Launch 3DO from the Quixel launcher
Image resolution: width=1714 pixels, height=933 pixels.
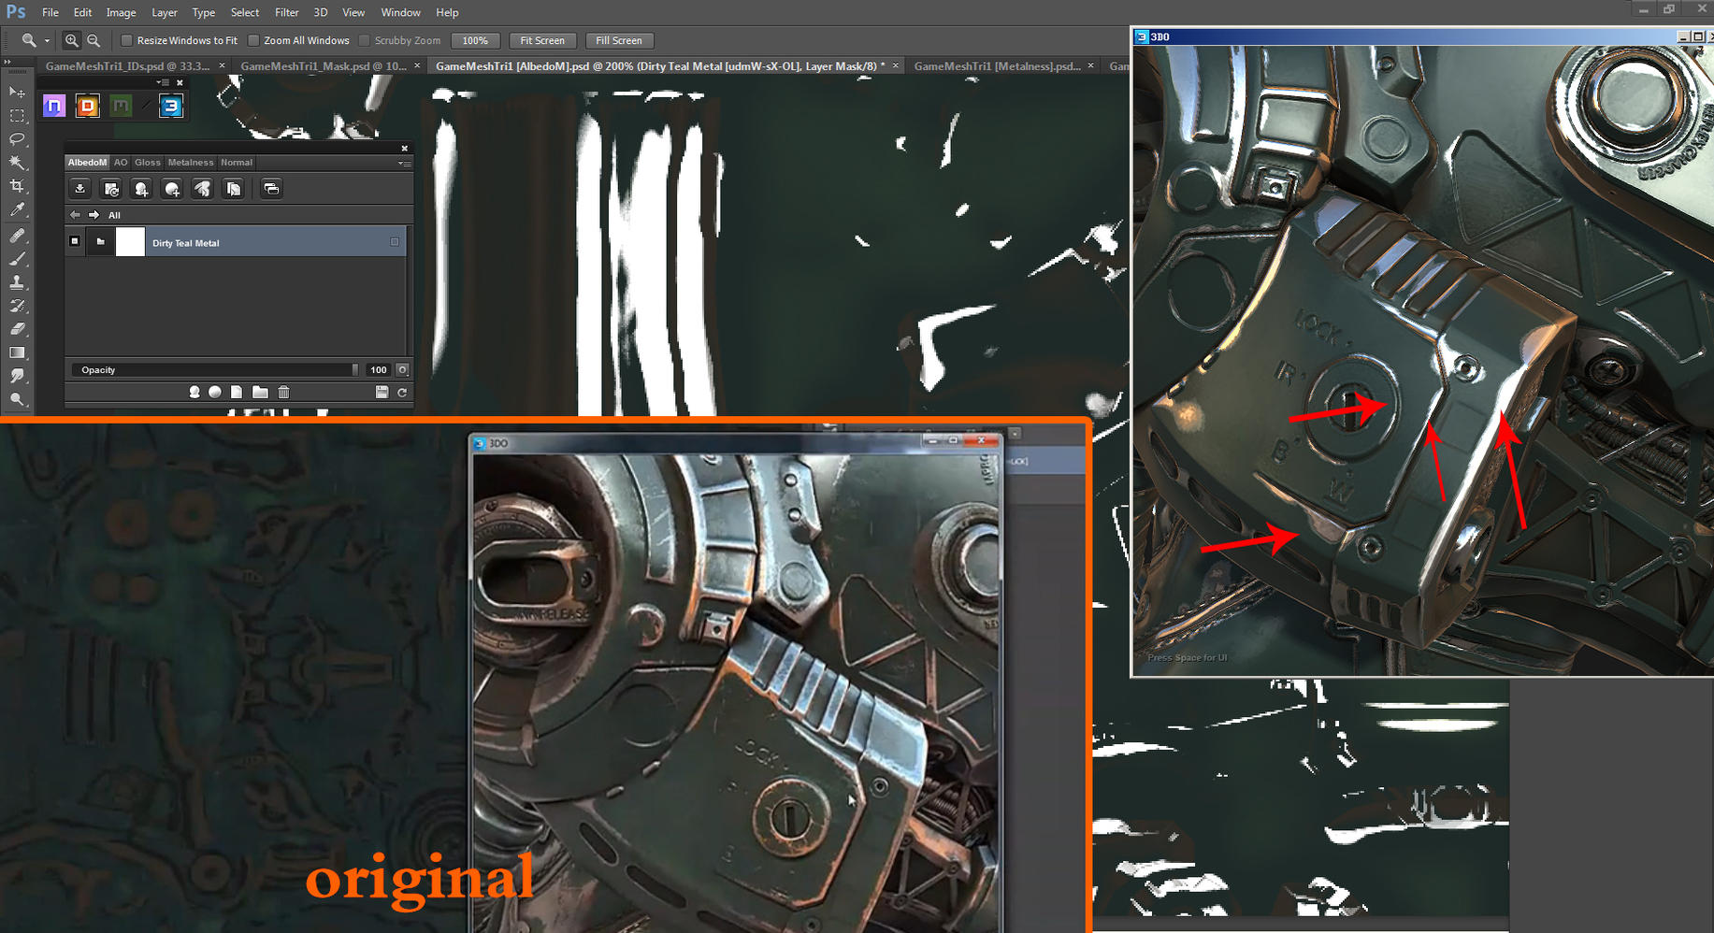pyautogui.click(x=170, y=106)
